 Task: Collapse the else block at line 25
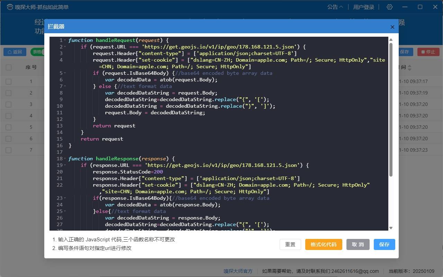tap(65, 211)
